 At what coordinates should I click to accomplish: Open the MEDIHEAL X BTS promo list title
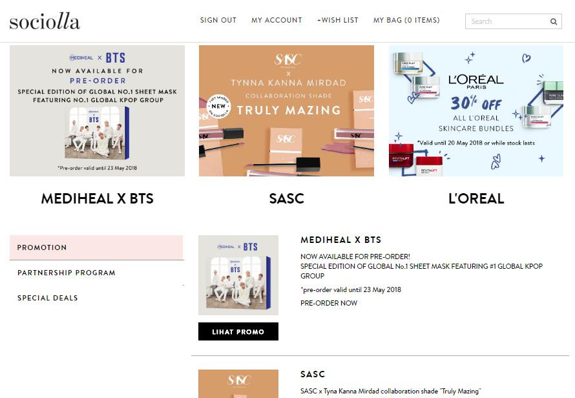click(340, 240)
